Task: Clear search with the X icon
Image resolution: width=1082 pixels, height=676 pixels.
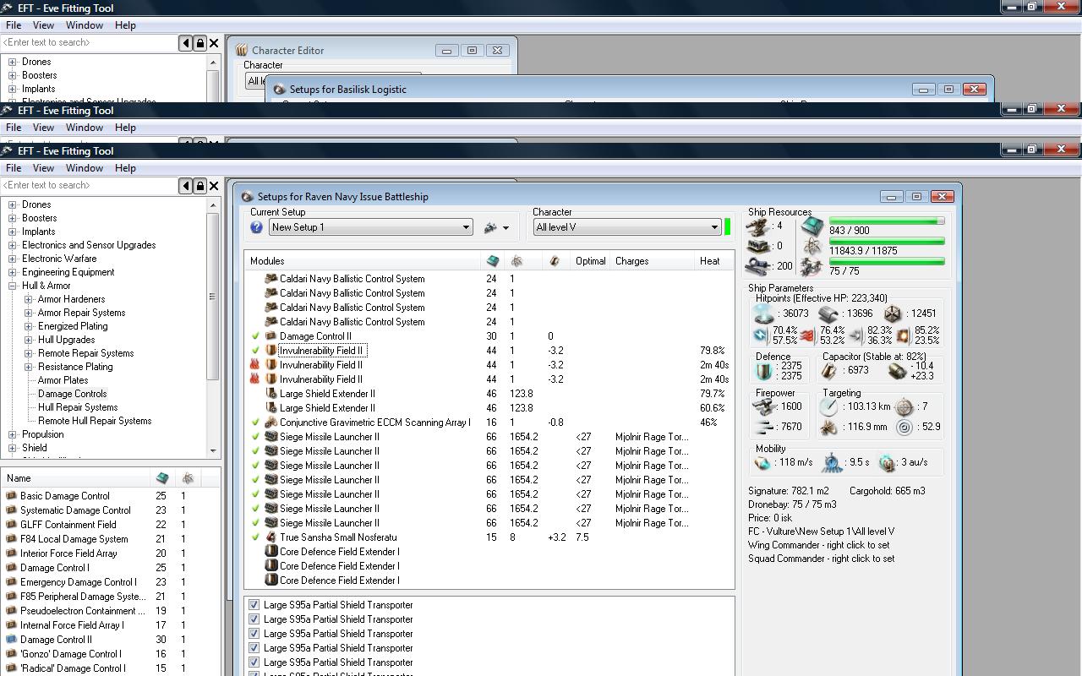Action: point(214,185)
